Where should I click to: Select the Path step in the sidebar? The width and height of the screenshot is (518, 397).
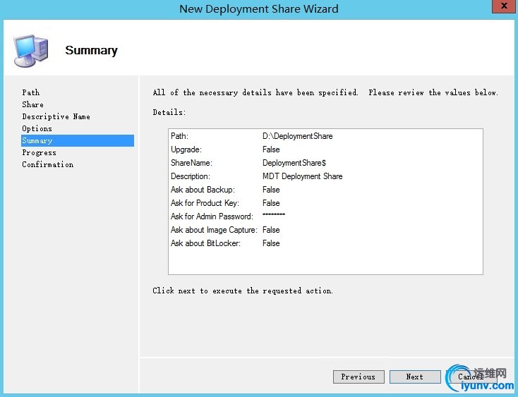31,92
